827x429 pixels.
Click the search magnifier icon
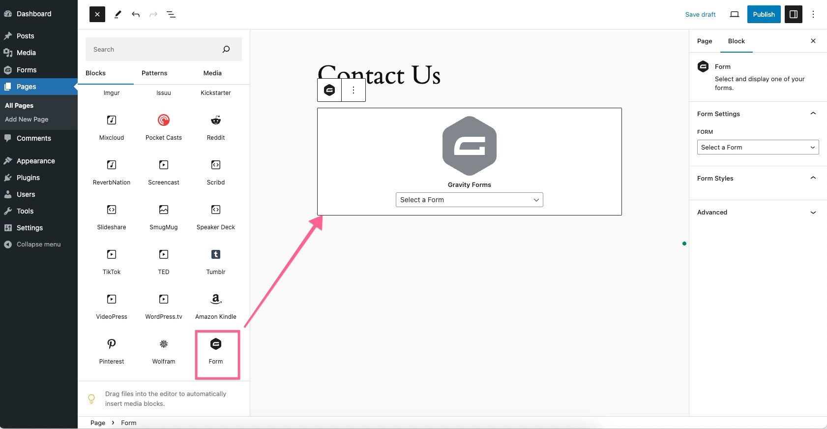[x=226, y=49]
